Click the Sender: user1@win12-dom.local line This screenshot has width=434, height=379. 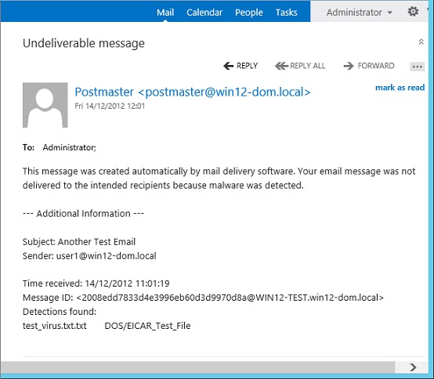coord(89,256)
